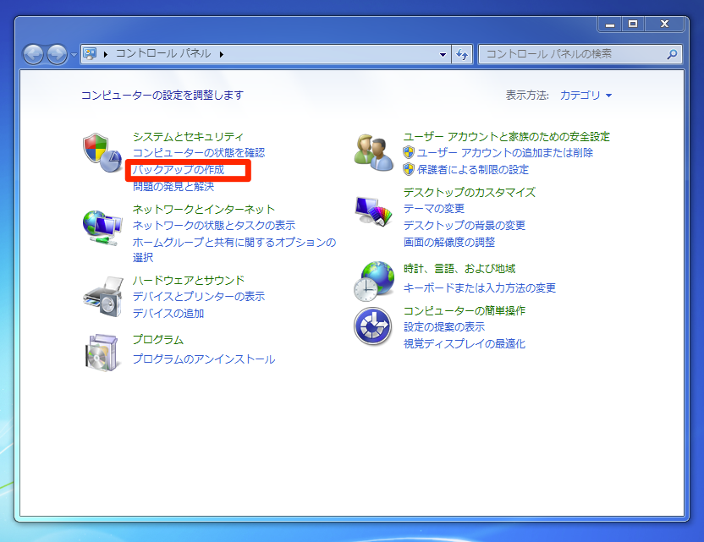Image resolution: width=704 pixels, height=542 pixels.
Task: Open the System and Security shield icon
Action: tap(102, 152)
